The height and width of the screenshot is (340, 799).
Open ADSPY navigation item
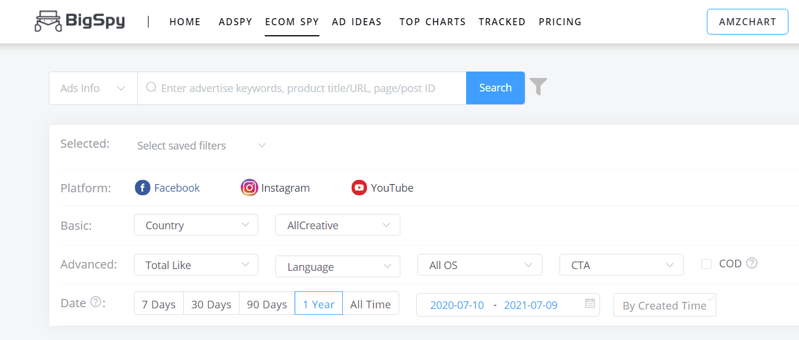(x=235, y=22)
